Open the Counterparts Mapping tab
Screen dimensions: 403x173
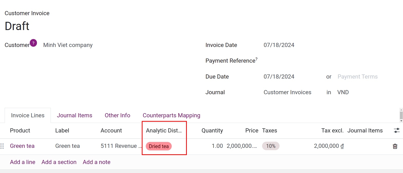(171, 115)
